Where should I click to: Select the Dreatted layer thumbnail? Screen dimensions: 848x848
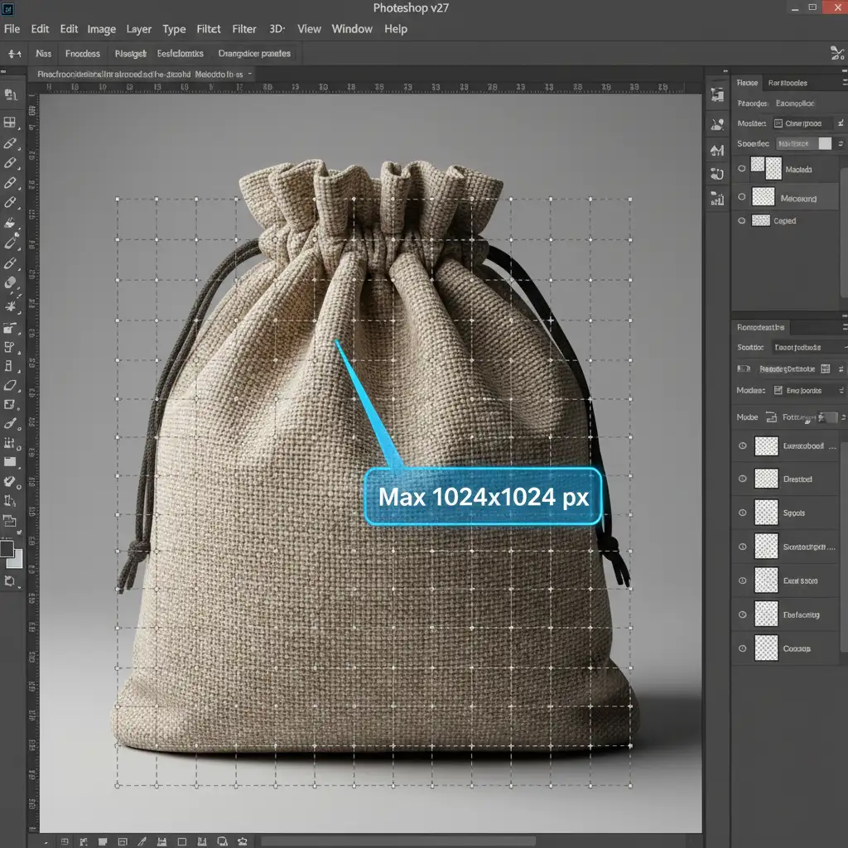tap(768, 479)
